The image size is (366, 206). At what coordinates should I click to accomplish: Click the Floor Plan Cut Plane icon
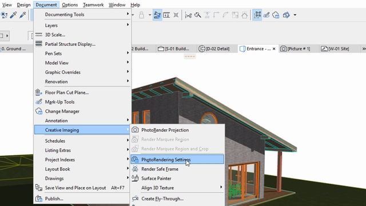click(38, 92)
